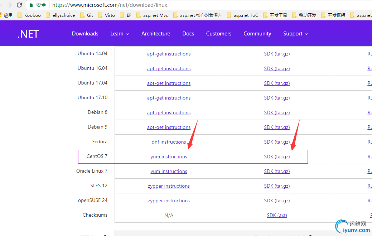The height and width of the screenshot is (236, 372).
Task: Open the Customers nav item
Action: point(219,34)
